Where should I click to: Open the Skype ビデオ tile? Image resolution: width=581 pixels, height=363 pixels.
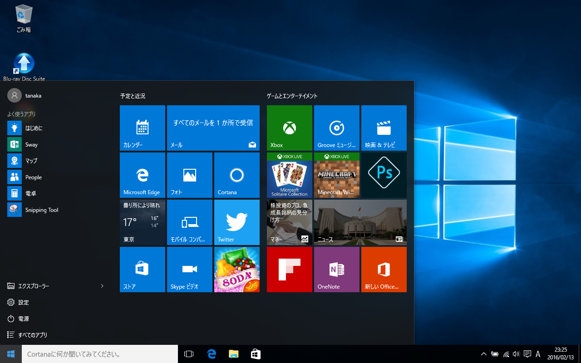click(190, 270)
